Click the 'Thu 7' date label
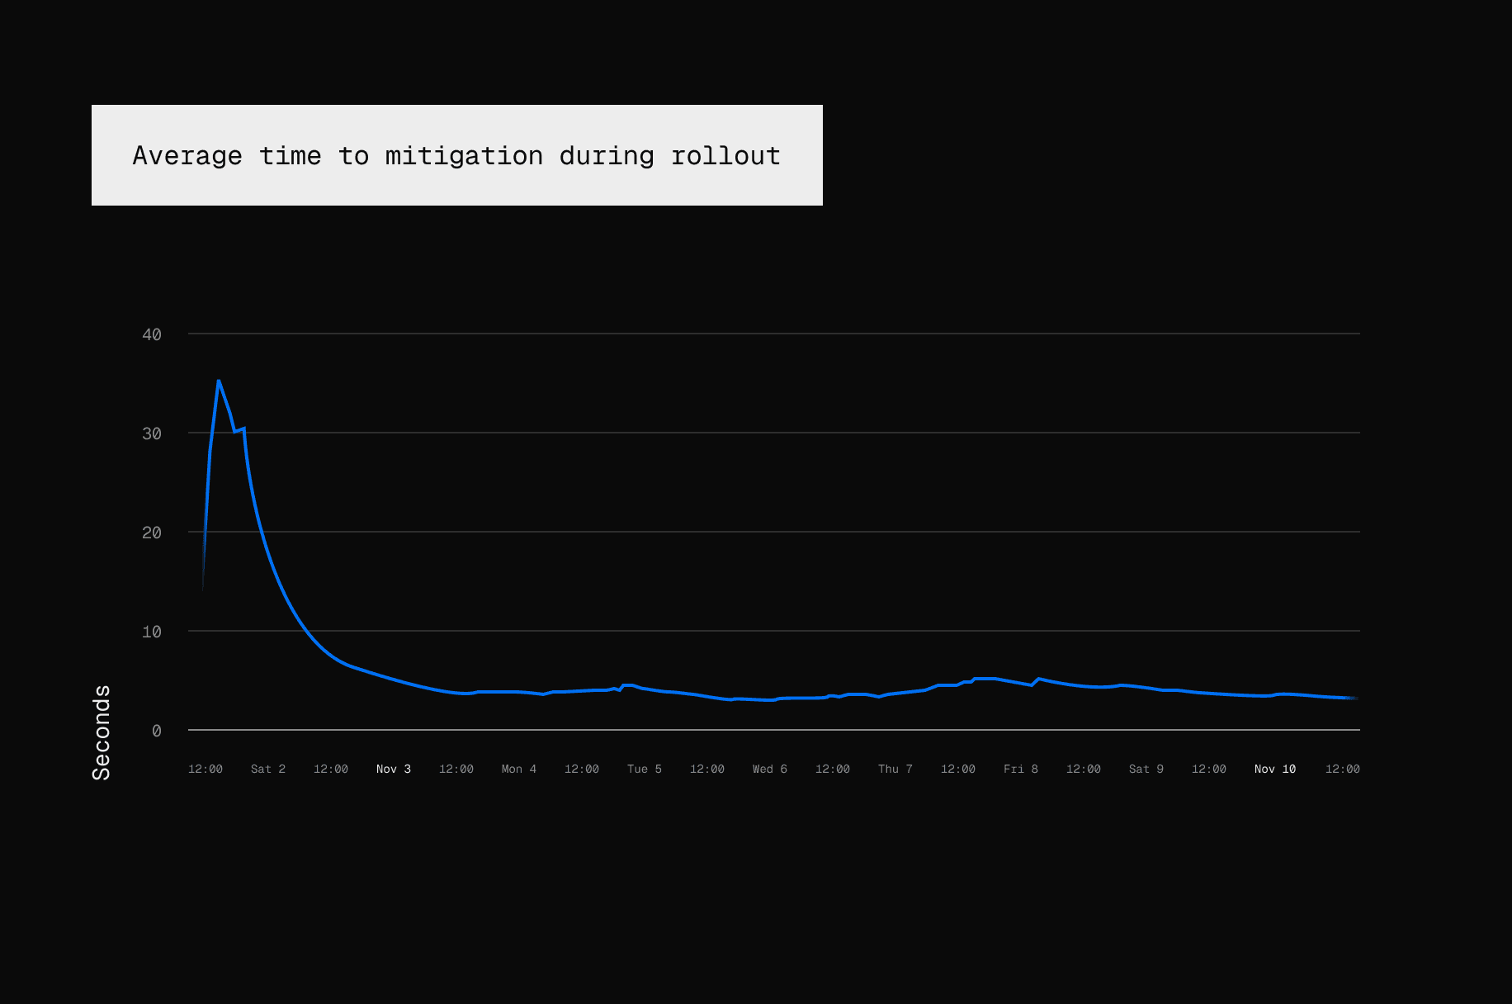 pos(895,769)
